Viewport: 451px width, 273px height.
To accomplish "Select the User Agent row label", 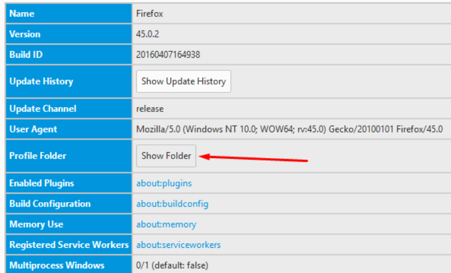I will pyautogui.click(x=33, y=129).
